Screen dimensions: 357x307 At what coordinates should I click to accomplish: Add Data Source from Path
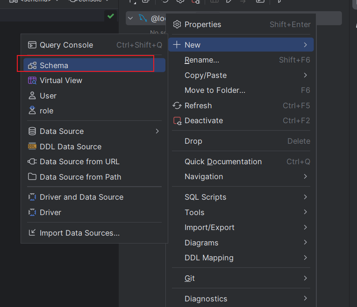80,177
